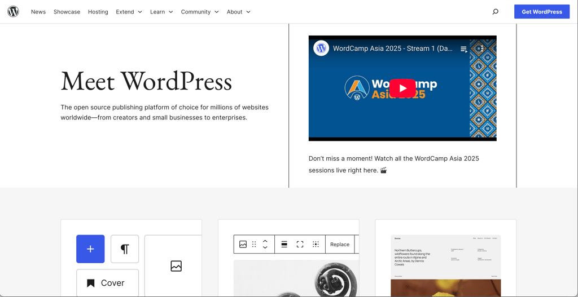Click the blue plus add block button

(x=90, y=249)
